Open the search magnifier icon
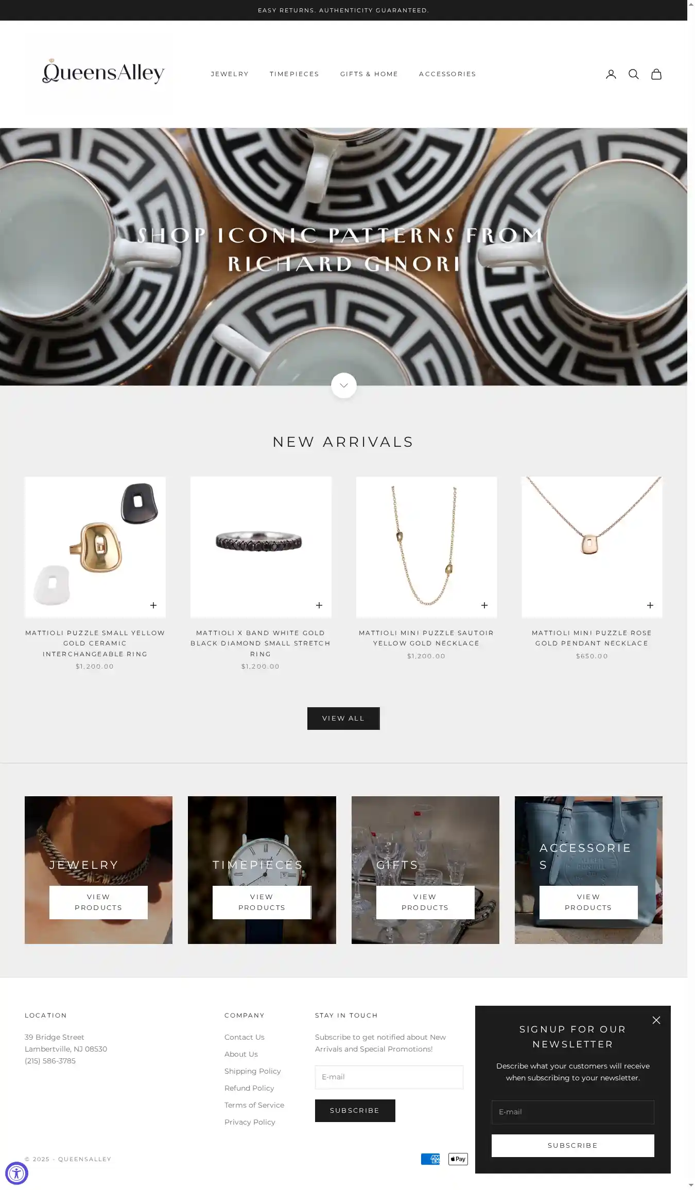The image size is (695, 1190). pyautogui.click(x=633, y=74)
